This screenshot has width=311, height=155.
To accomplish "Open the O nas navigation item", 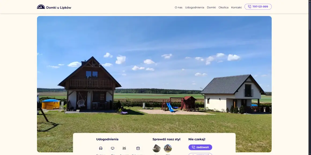I will (x=178, y=7).
